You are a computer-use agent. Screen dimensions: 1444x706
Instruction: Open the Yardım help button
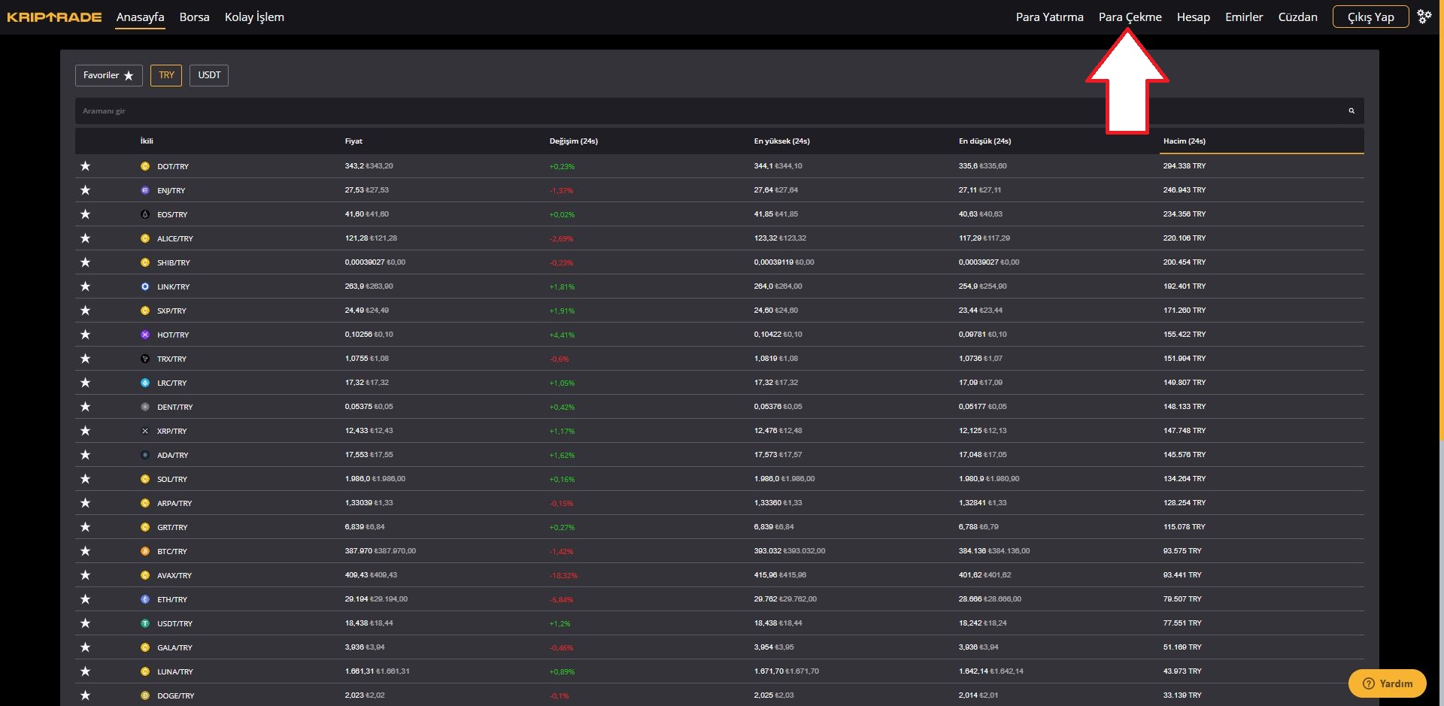1388,683
